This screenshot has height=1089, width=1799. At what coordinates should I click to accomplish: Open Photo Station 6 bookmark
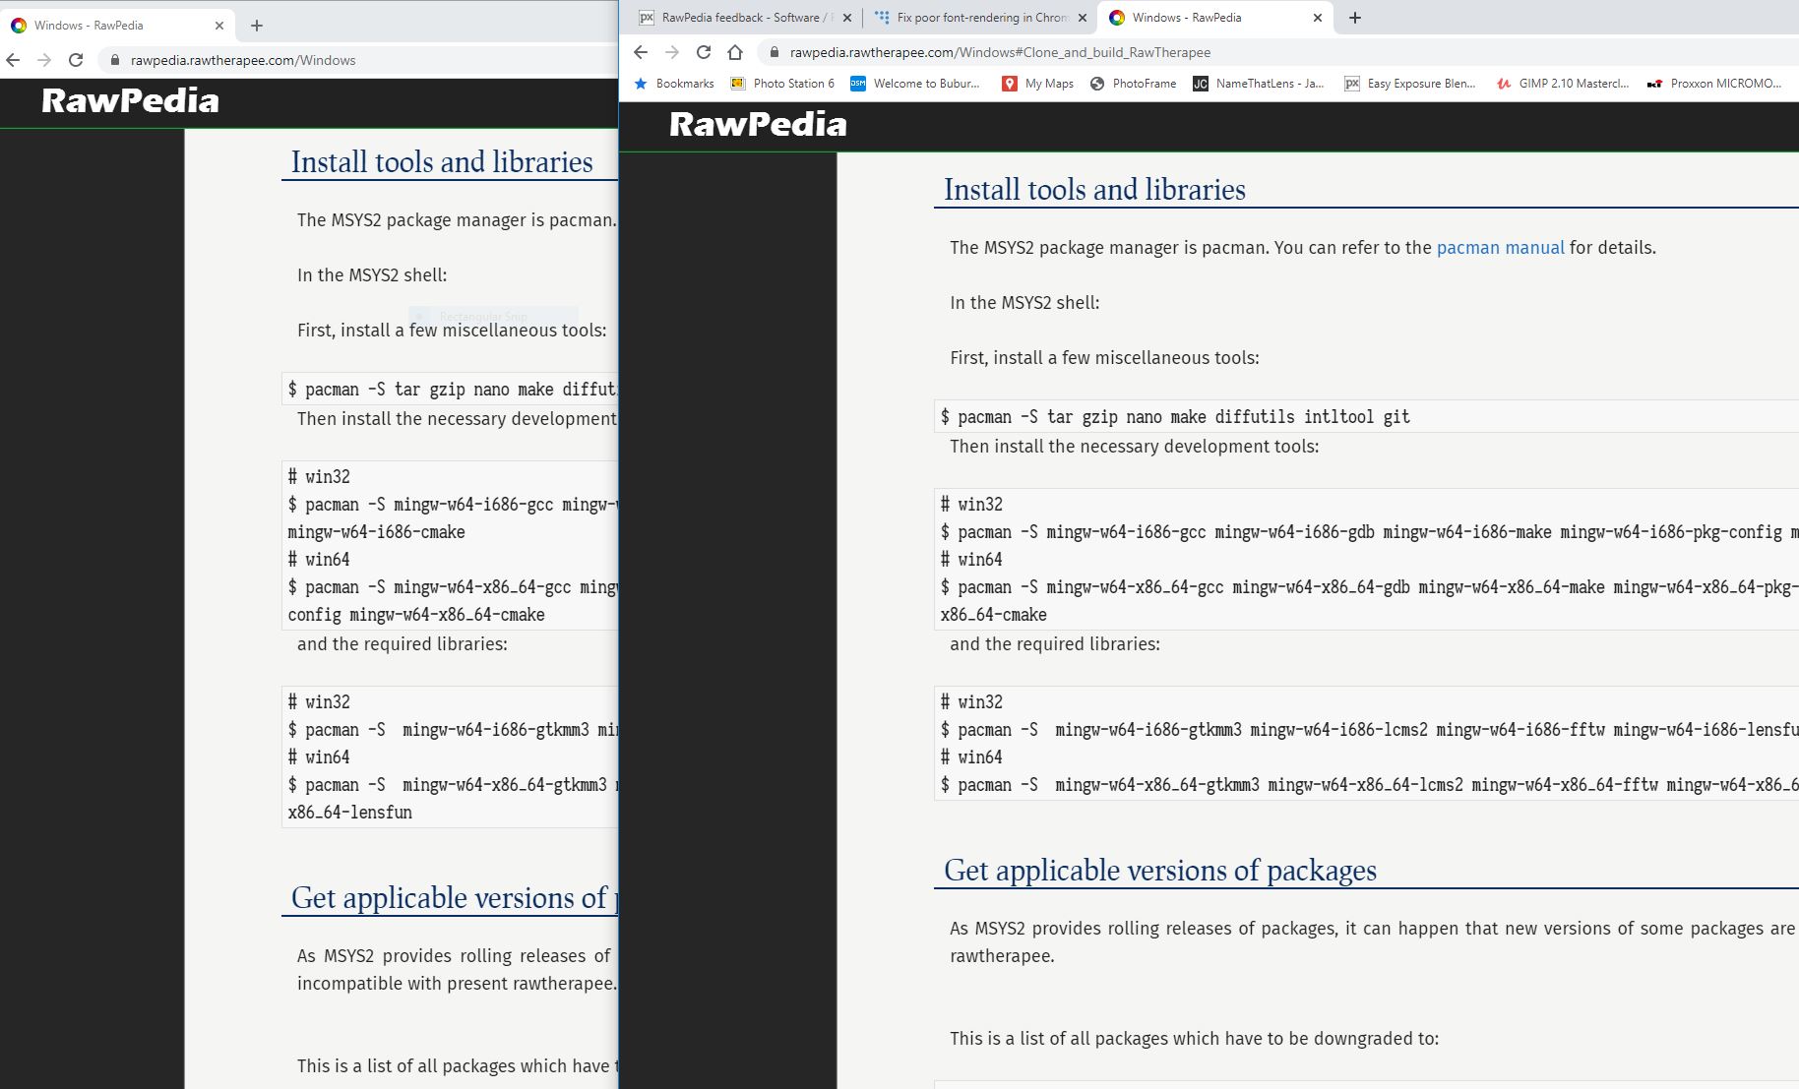pyautogui.click(x=782, y=84)
